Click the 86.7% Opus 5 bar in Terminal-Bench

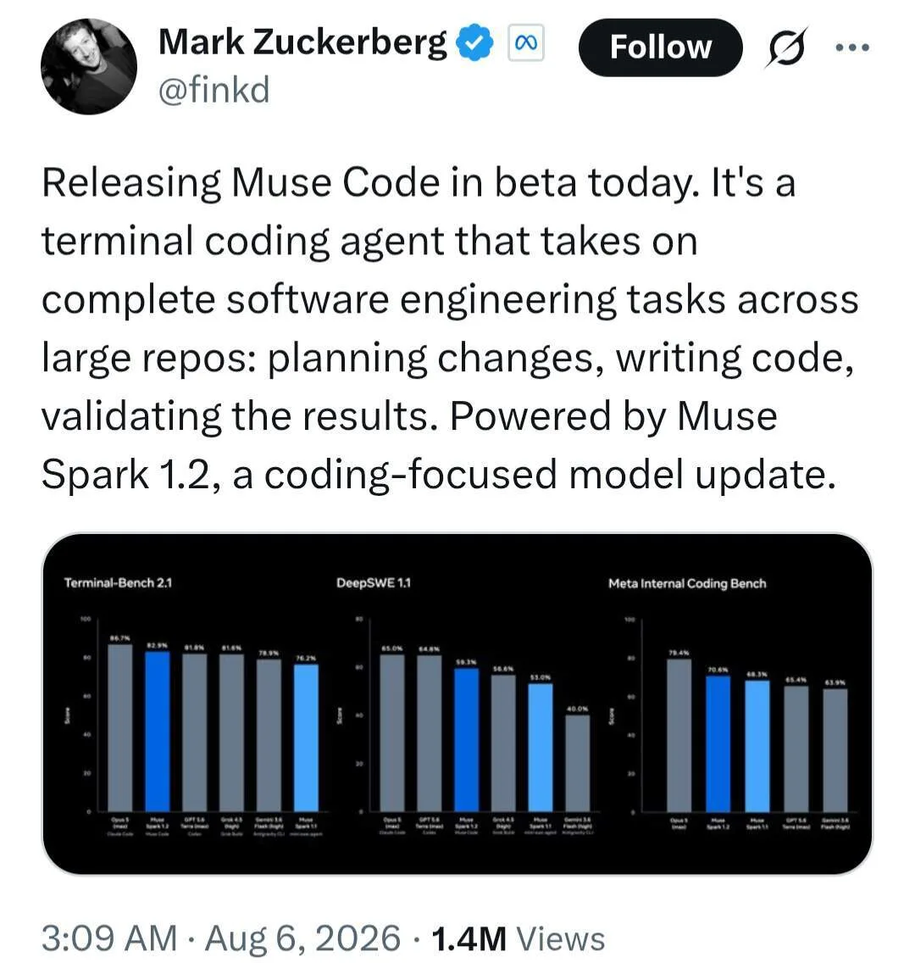tap(120, 728)
